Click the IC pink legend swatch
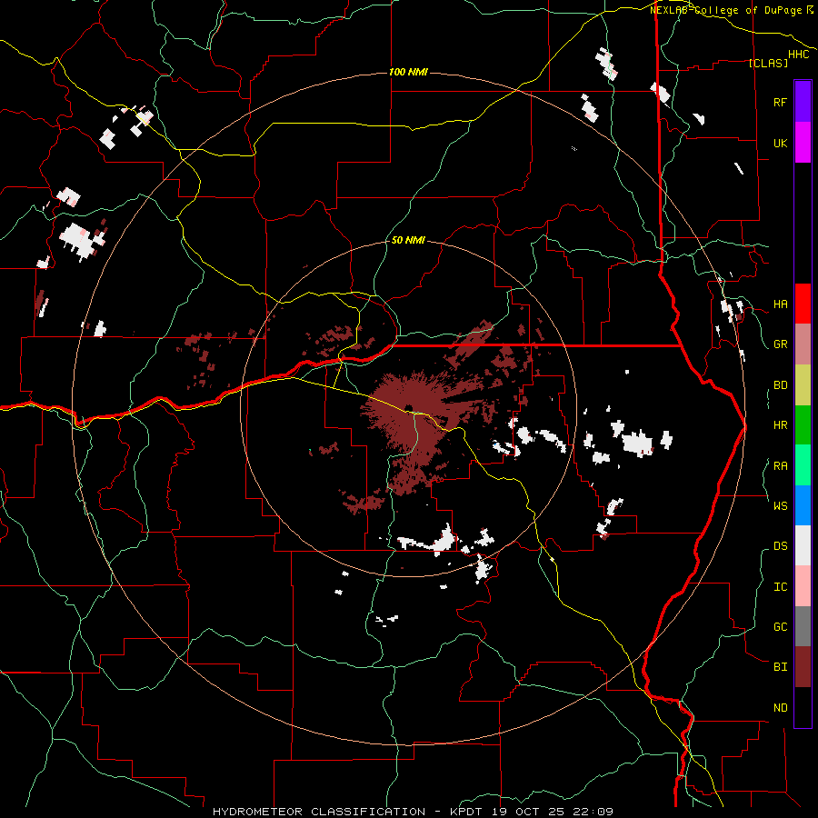 (803, 586)
